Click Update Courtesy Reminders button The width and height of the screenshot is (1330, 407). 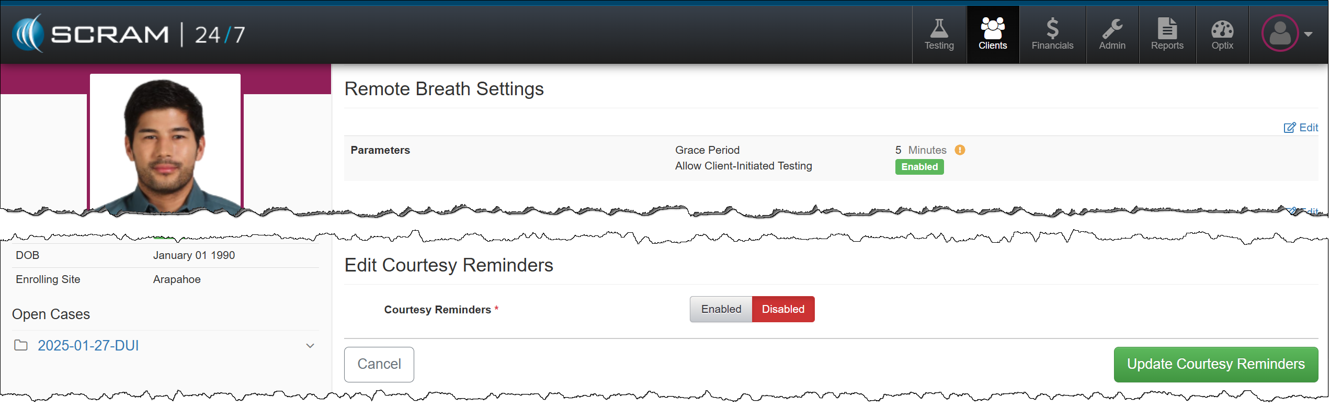1215,364
